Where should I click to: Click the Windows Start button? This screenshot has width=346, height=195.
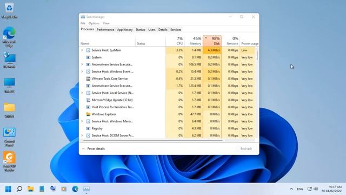click(x=8, y=189)
